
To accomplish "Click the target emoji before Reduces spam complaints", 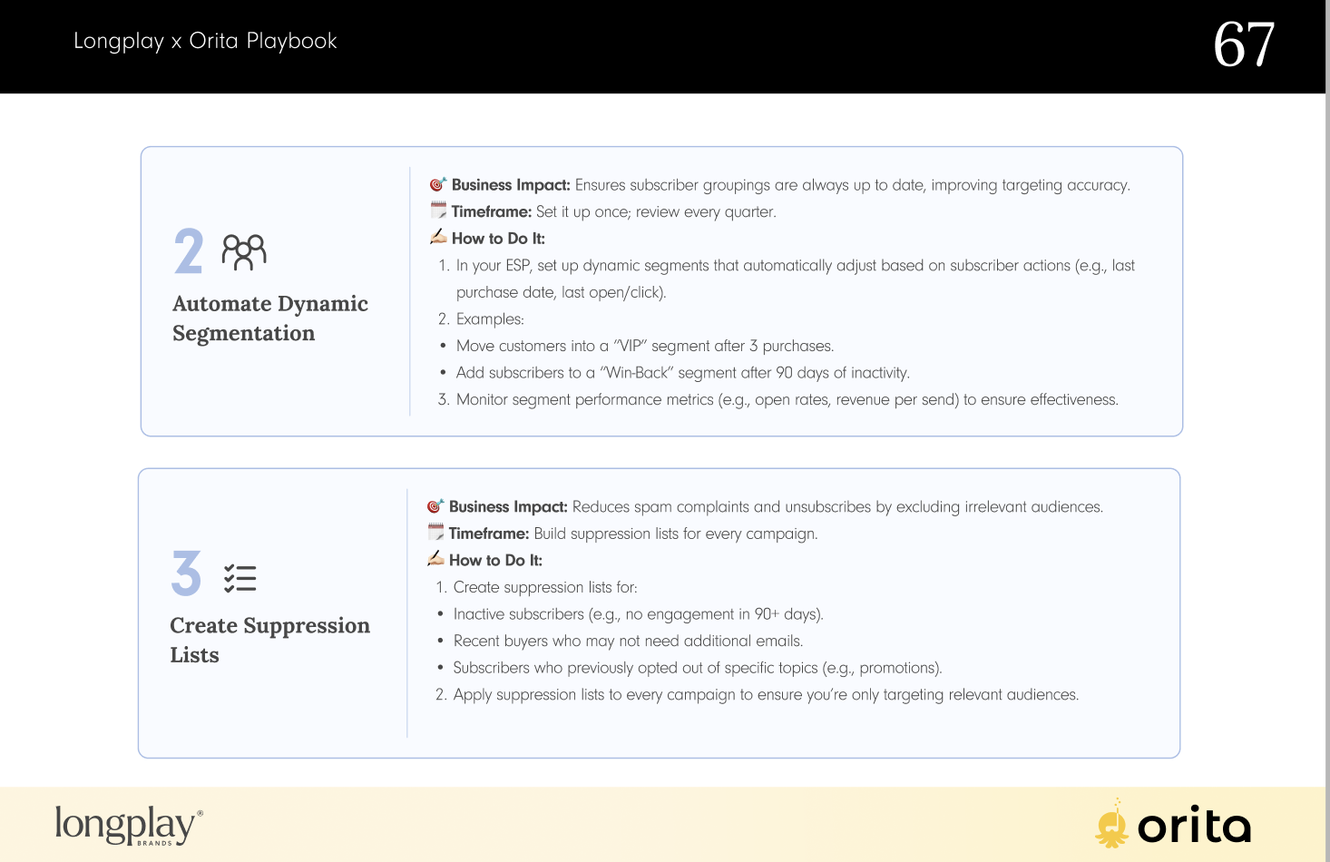I will (x=435, y=506).
